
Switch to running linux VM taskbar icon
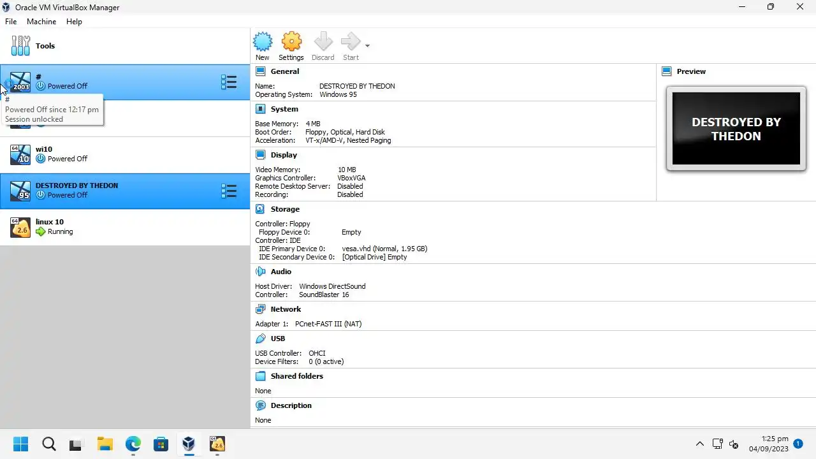pyautogui.click(x=217, y=444)
